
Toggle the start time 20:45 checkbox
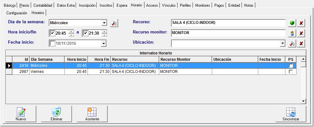[x=53, y=33]
